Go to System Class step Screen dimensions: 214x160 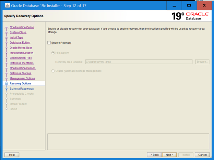pyautogui.click(x=18, y=32)
